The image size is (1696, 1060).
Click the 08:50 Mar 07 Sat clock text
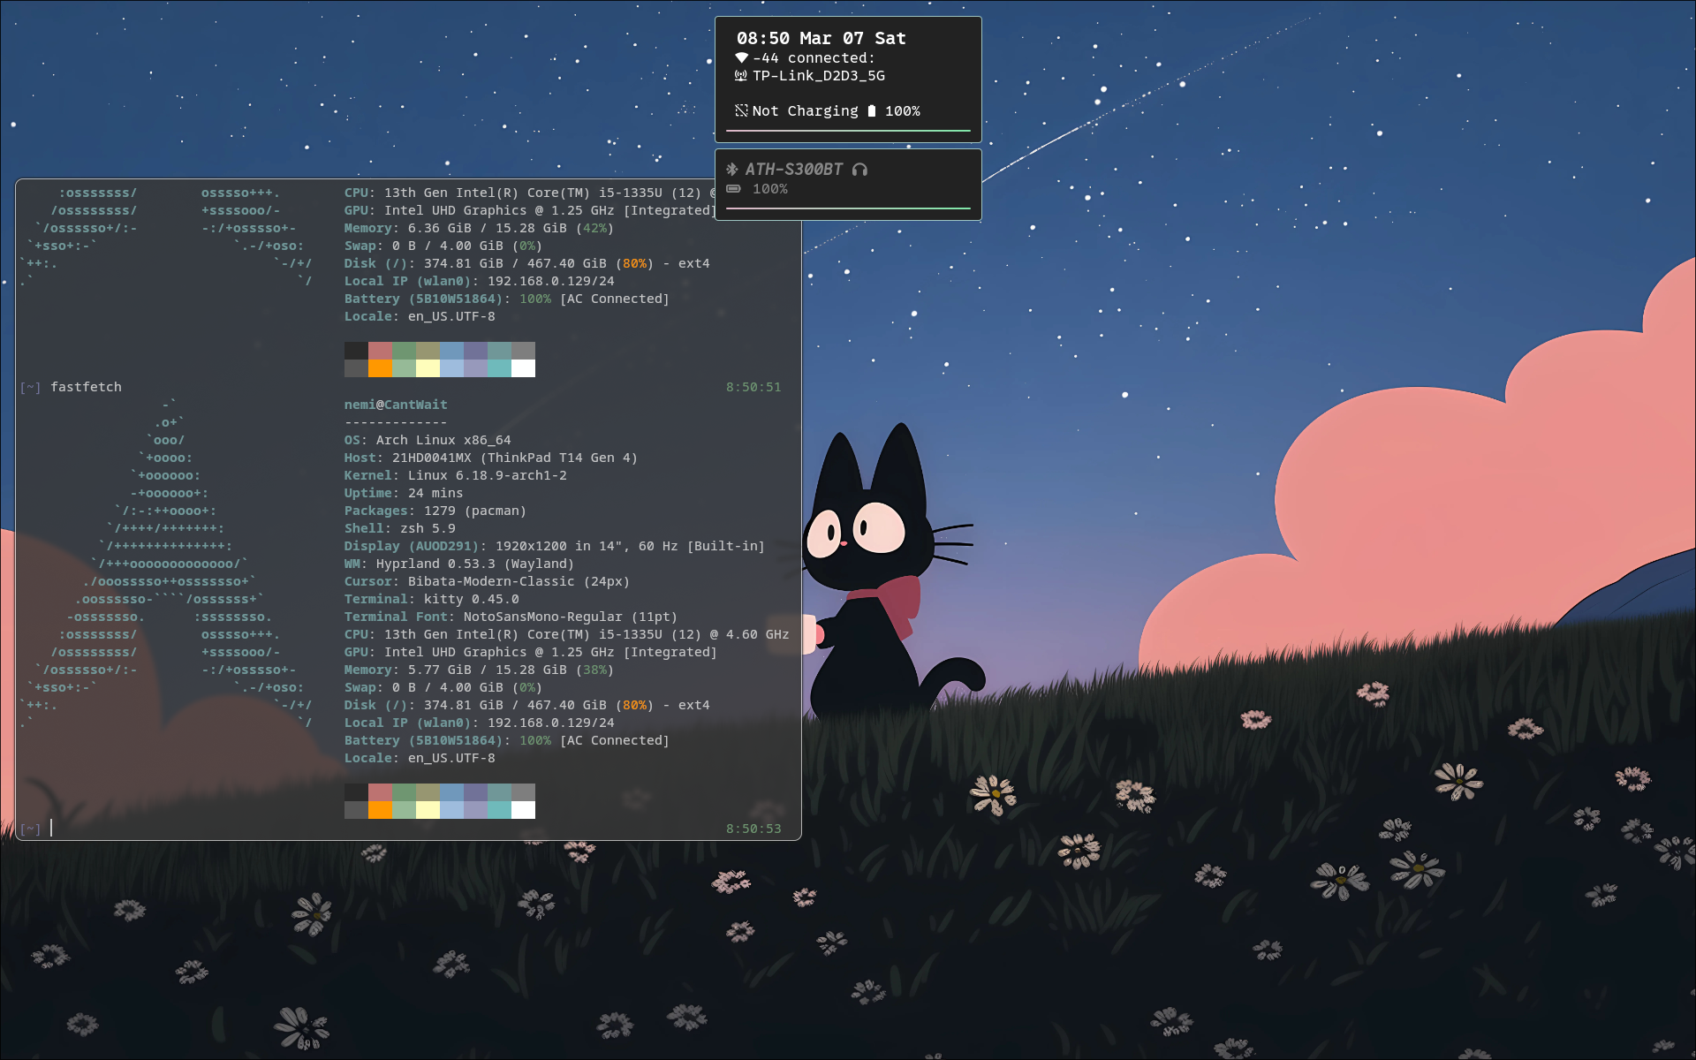tap(821, 38)
